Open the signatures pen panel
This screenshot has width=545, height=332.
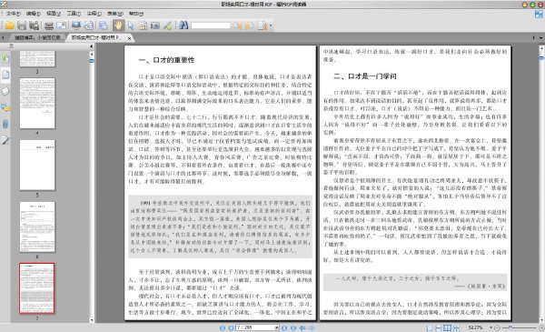tap(5, 140)
